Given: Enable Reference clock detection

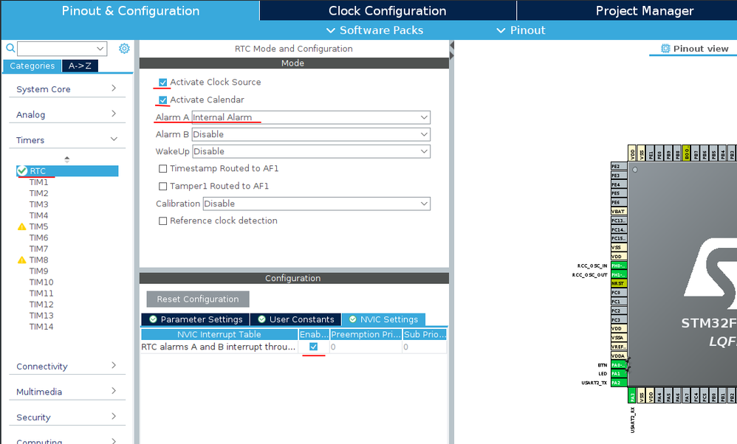Looking at the screenshot, I should click(163, 221).
